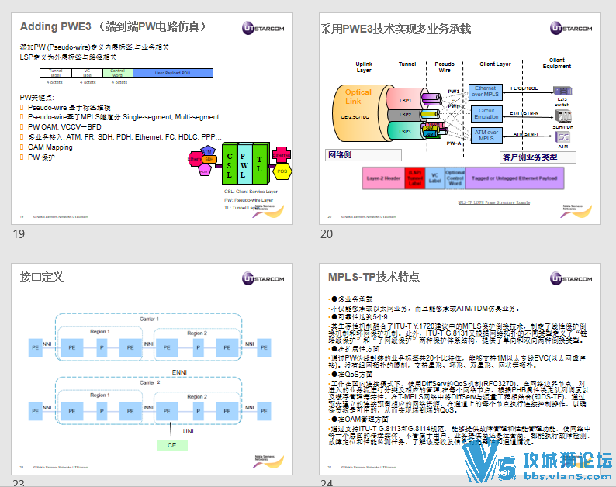The image size is (616, 487).
Task: Select slide 20 thumbnail with Optical Link diagram
Action: tap(460, 119)
